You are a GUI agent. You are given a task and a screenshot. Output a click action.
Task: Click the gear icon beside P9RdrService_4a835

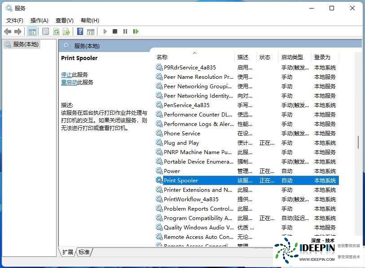(x=159, y=67)
